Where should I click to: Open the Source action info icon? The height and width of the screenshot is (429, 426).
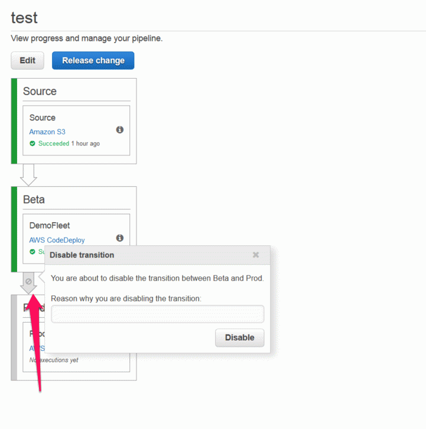(x=119, y=129)
